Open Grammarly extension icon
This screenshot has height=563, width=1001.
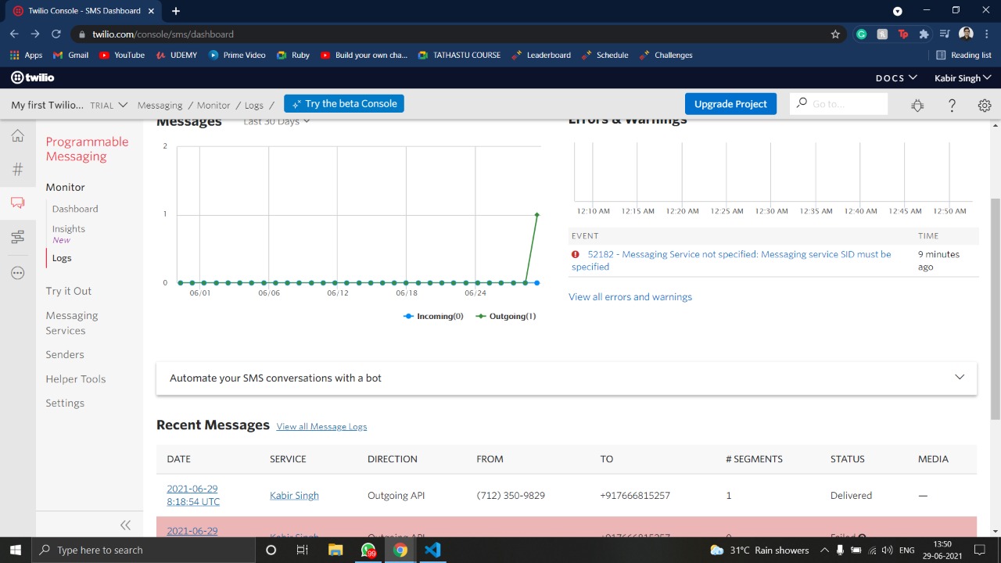coord(861,34)
